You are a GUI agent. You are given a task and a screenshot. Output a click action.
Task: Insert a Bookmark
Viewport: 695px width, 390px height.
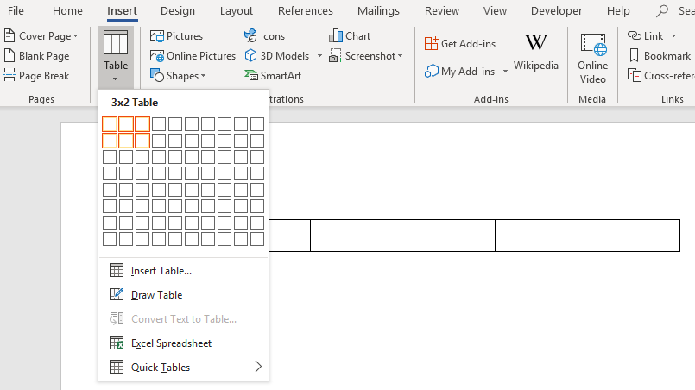tap(660, 56)
